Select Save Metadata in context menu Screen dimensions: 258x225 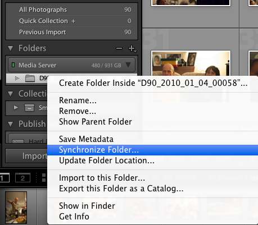coord(86,139)
